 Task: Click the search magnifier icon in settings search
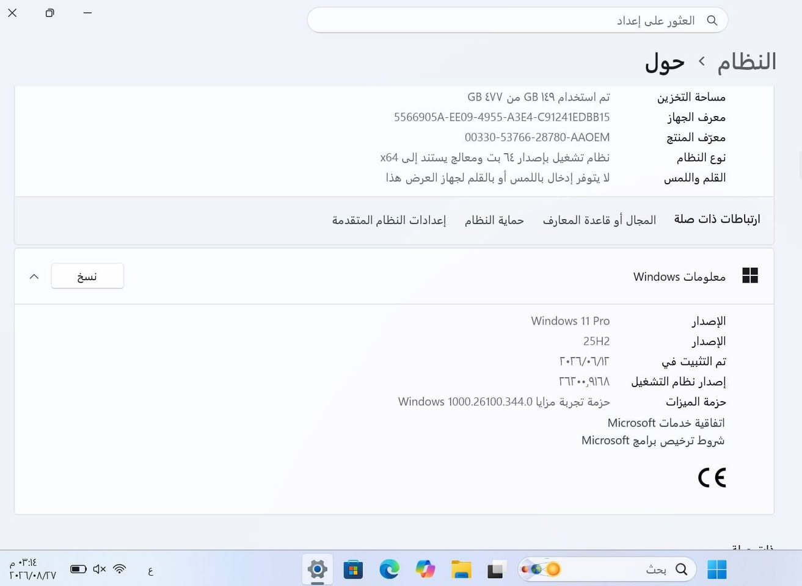(712, 20)
